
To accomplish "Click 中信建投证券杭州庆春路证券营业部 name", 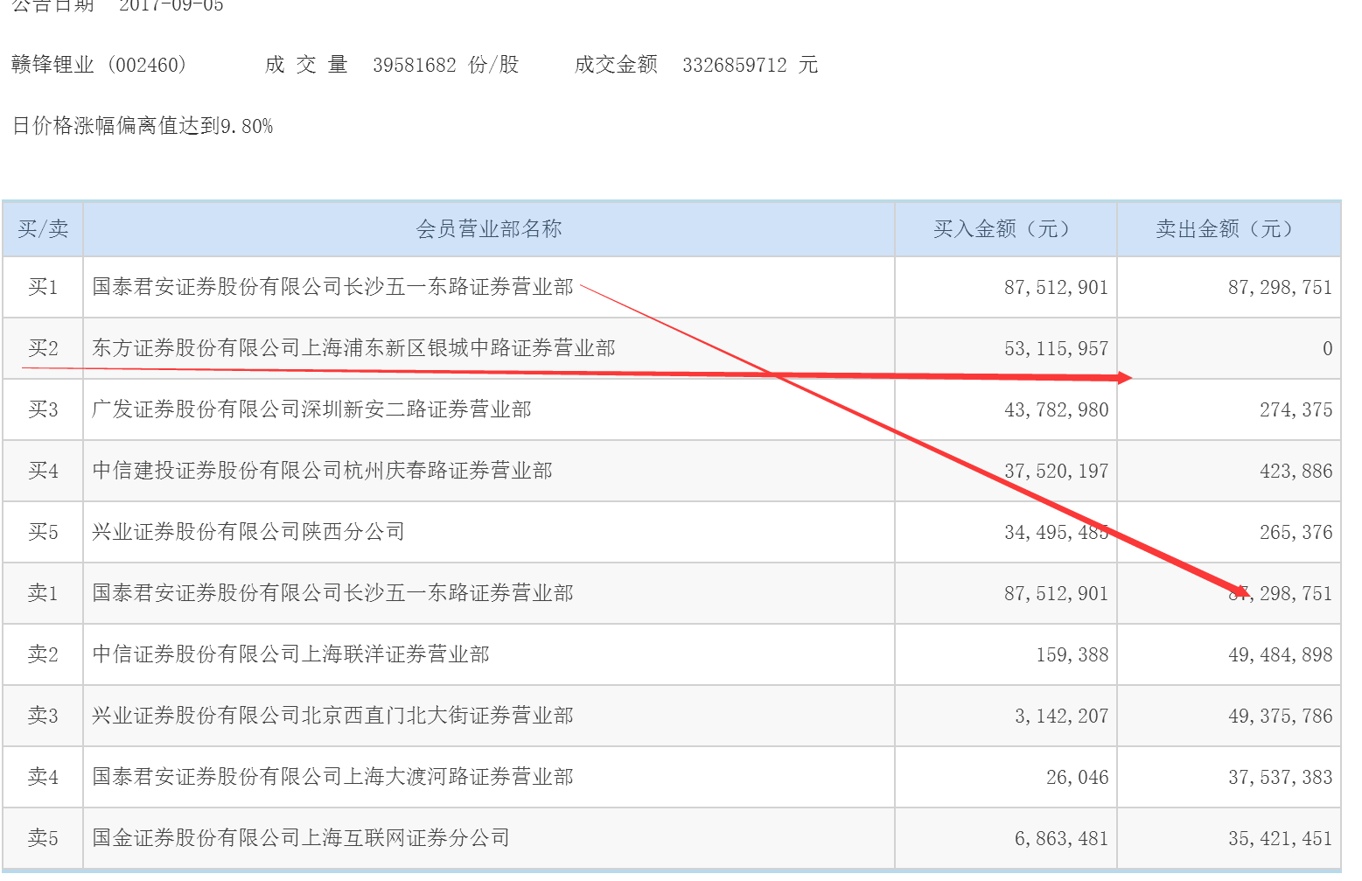I will coord(323,471).
